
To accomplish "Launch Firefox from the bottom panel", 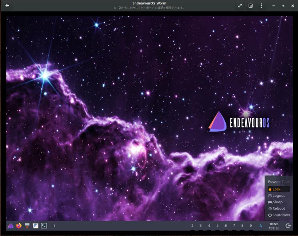I will point(19,226).
